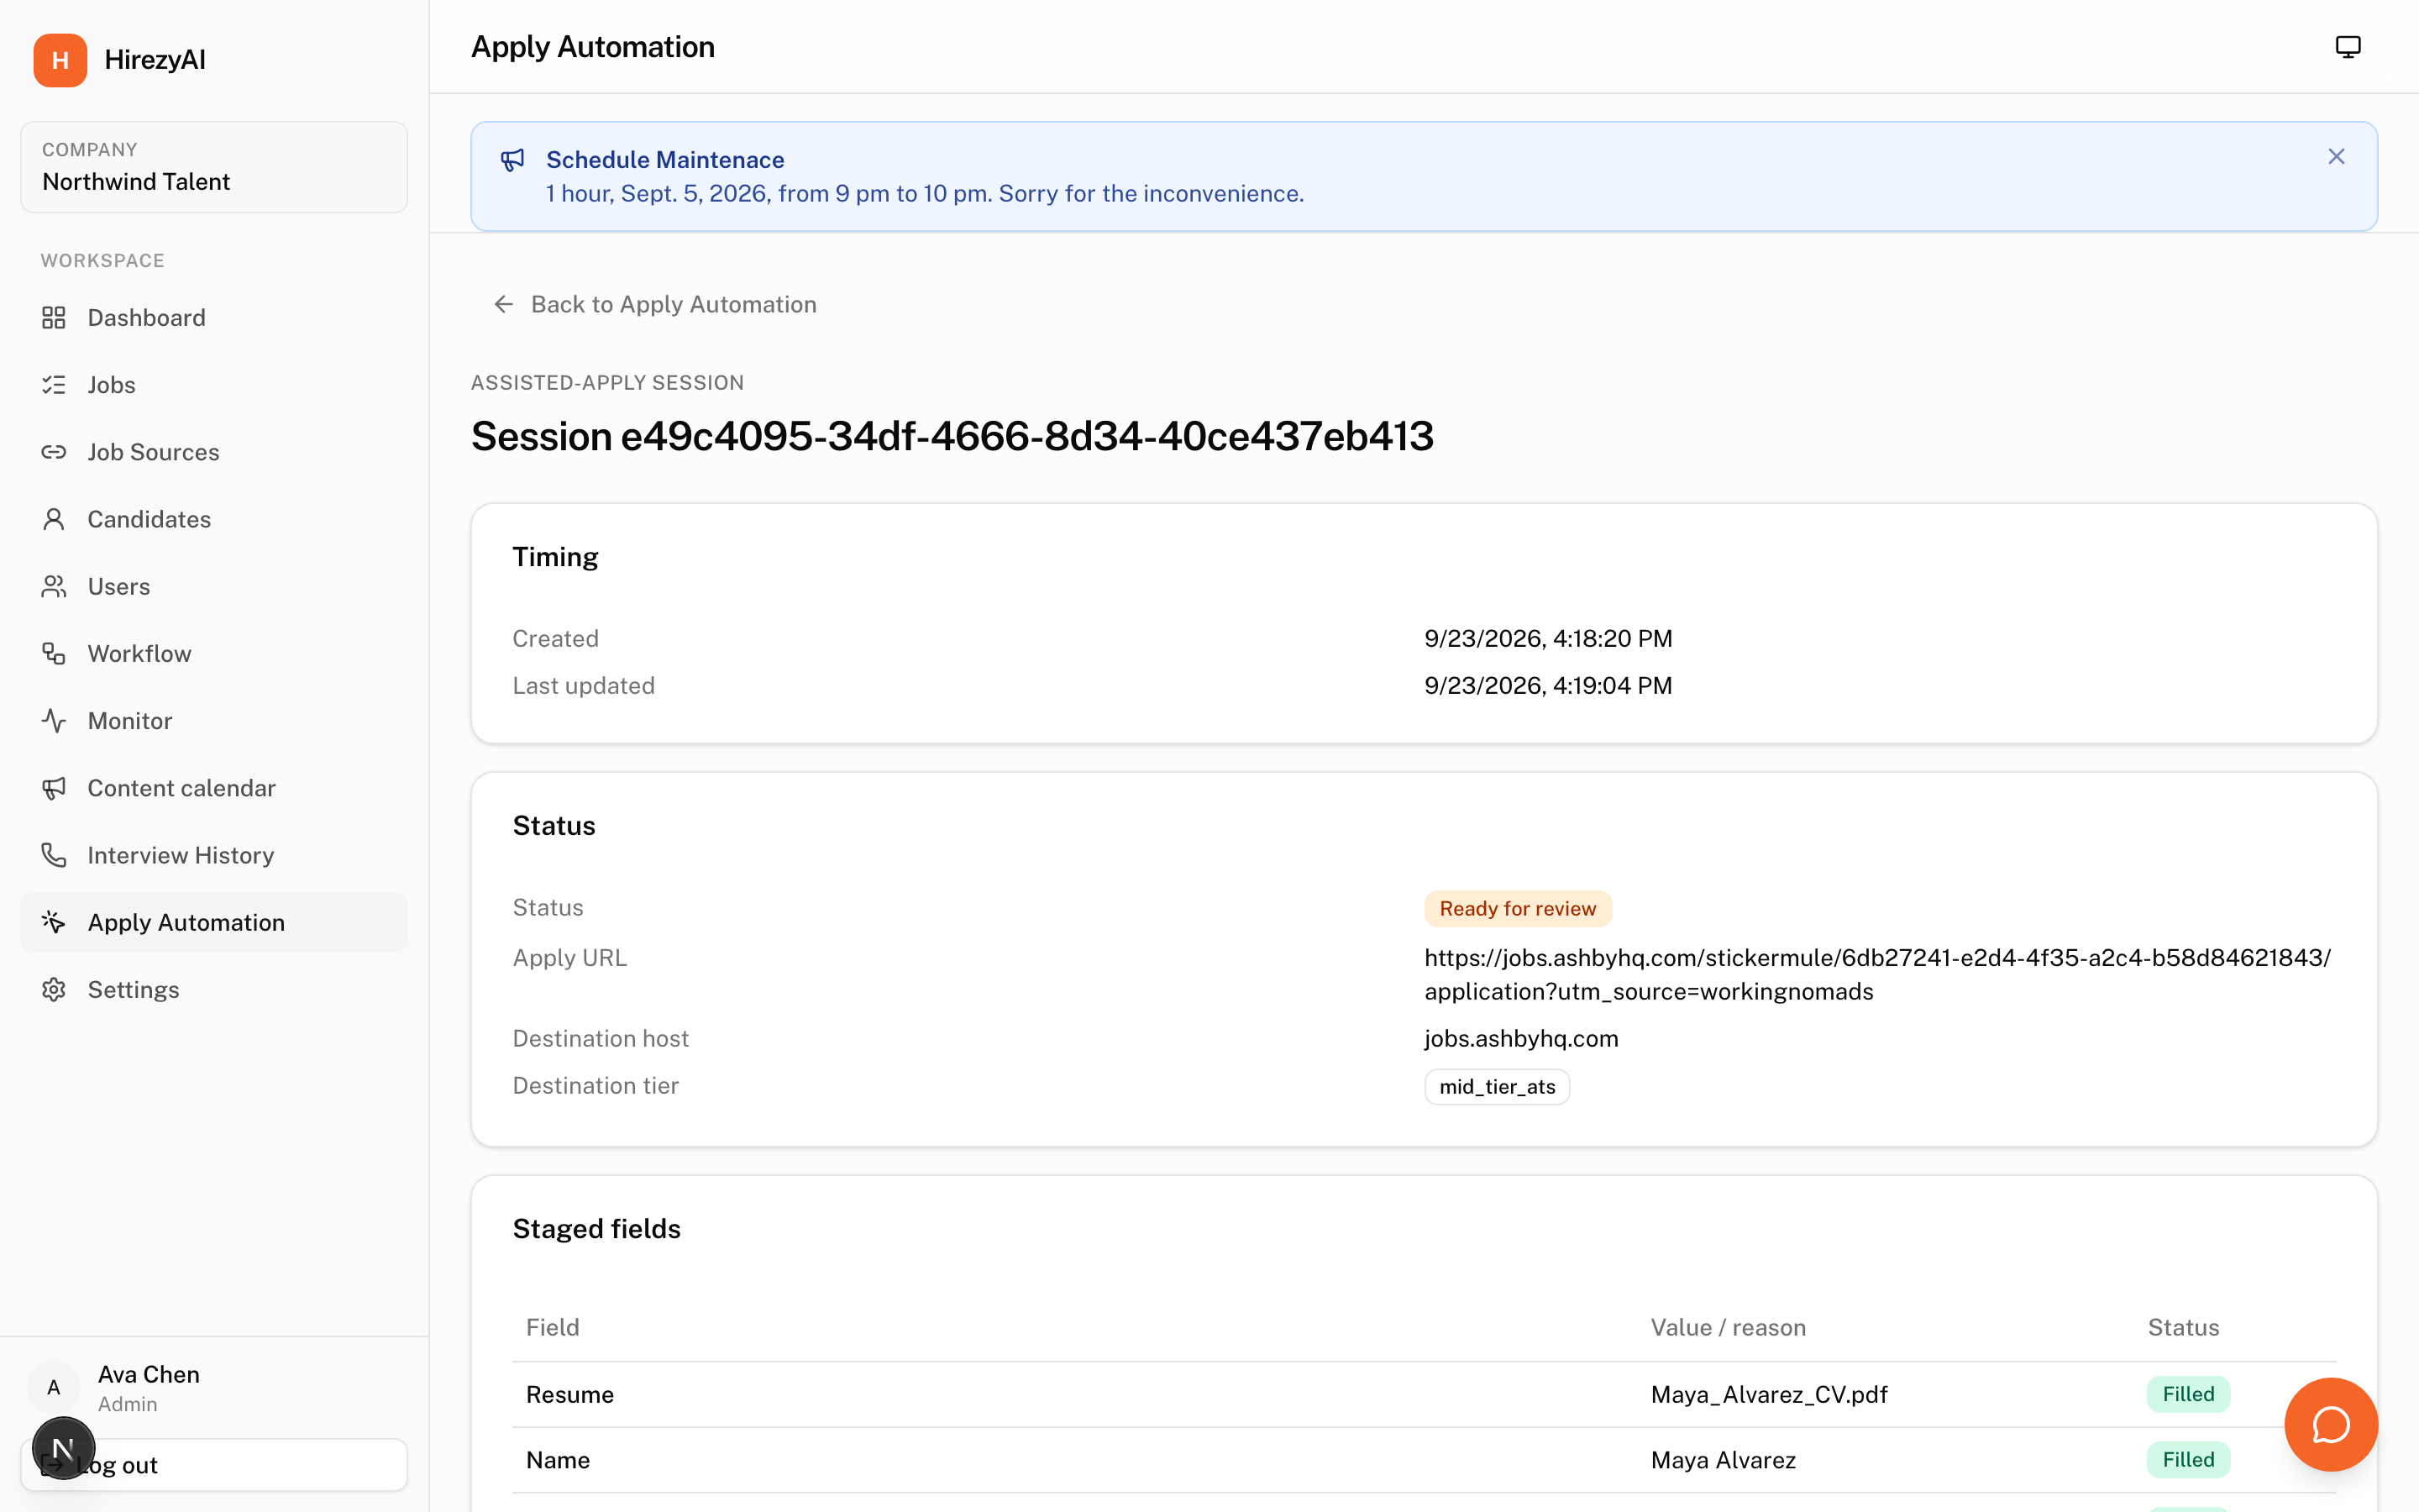The image size is (2419, 1512).
Task: Click the Filled badge in the Name row
Action: pyautogui.click(x=2187, y=1459)
